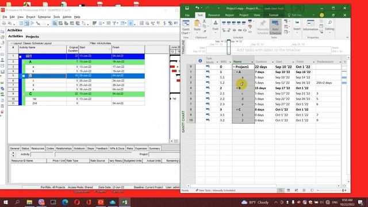Open the Name column filter dropdown
This screenshot has width=368, height=207.
252,62
